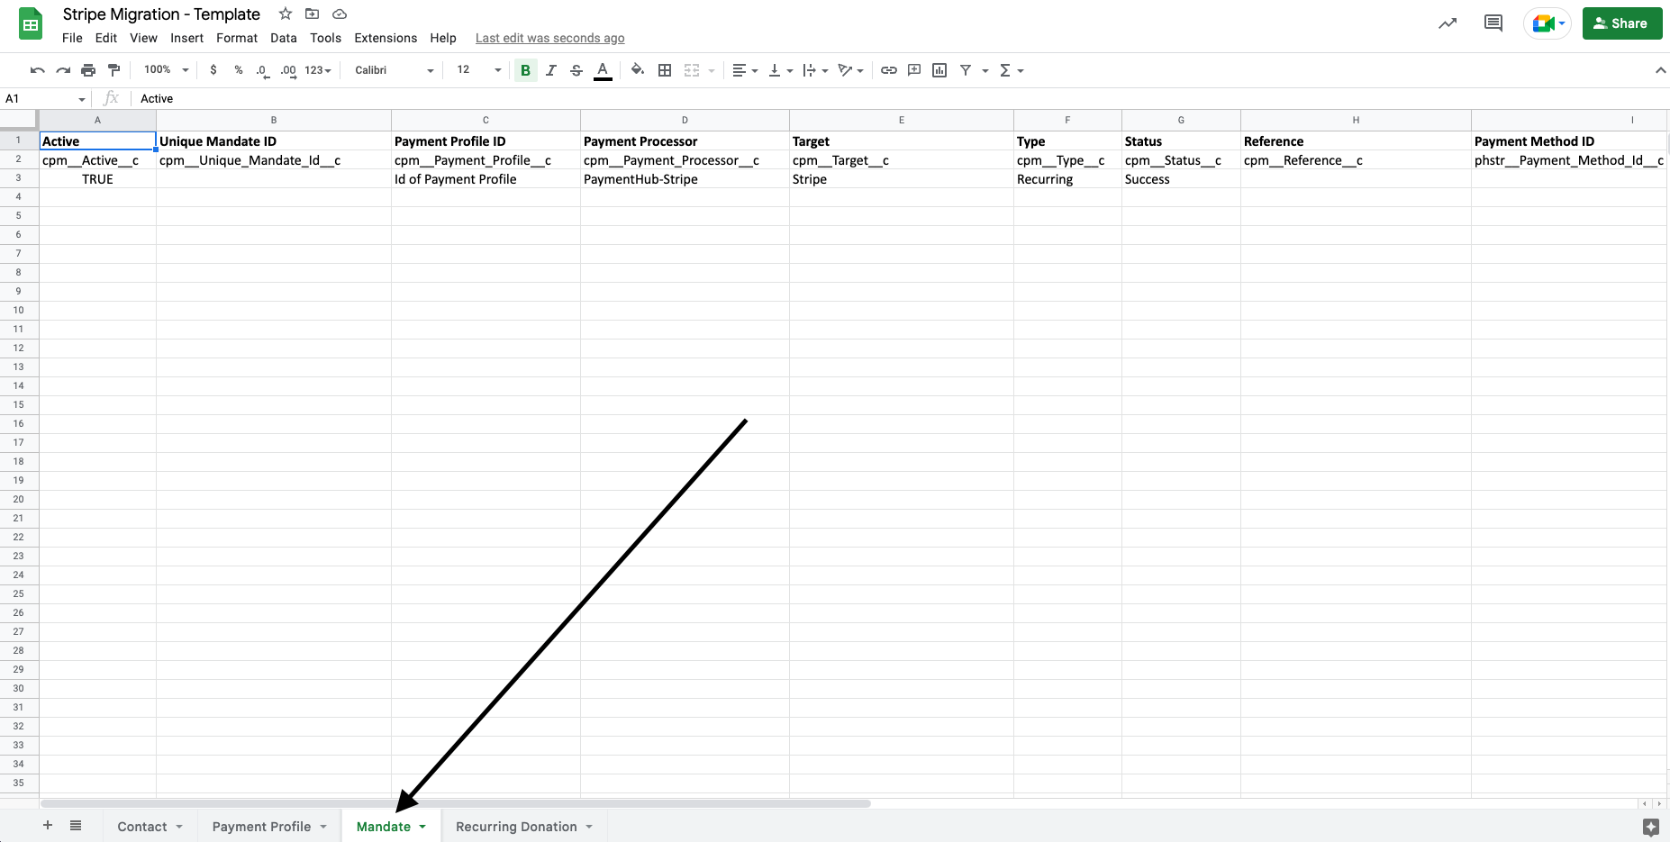
Task: Switch to the Recurring Donation sheet
Action: [x=518, y=826]
